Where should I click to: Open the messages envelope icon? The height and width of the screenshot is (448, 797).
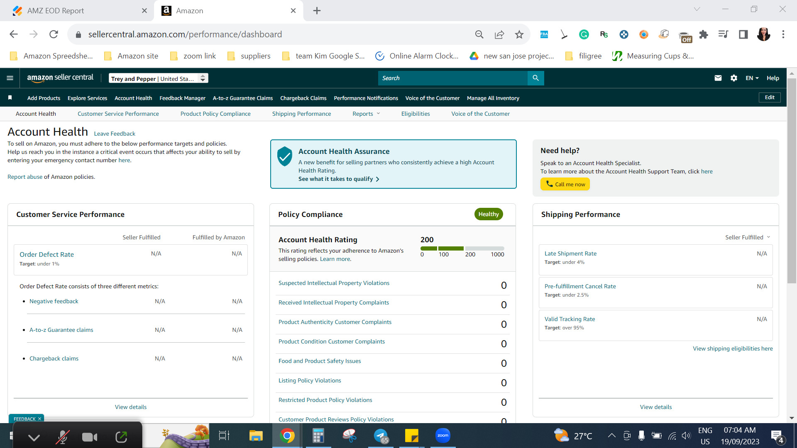[x=718, y=78]
